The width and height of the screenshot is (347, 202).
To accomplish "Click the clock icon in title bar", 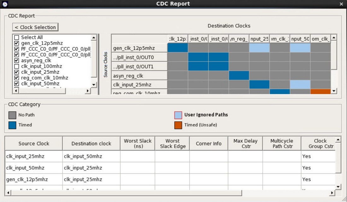I will tap(5, 4).
